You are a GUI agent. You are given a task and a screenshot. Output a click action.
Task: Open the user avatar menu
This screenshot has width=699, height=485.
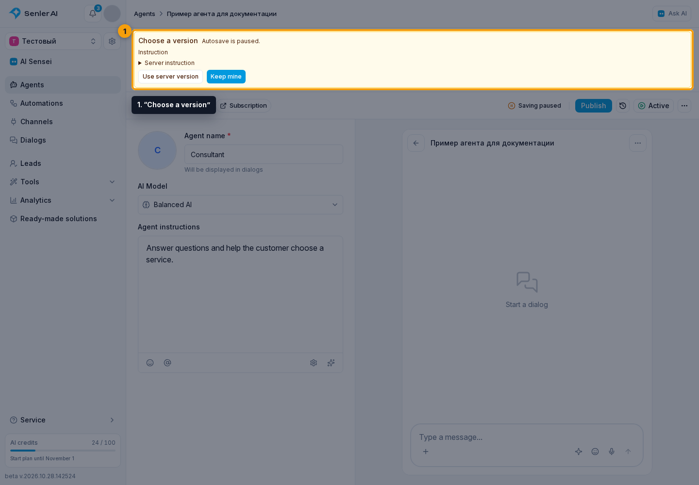coord(112,14)
